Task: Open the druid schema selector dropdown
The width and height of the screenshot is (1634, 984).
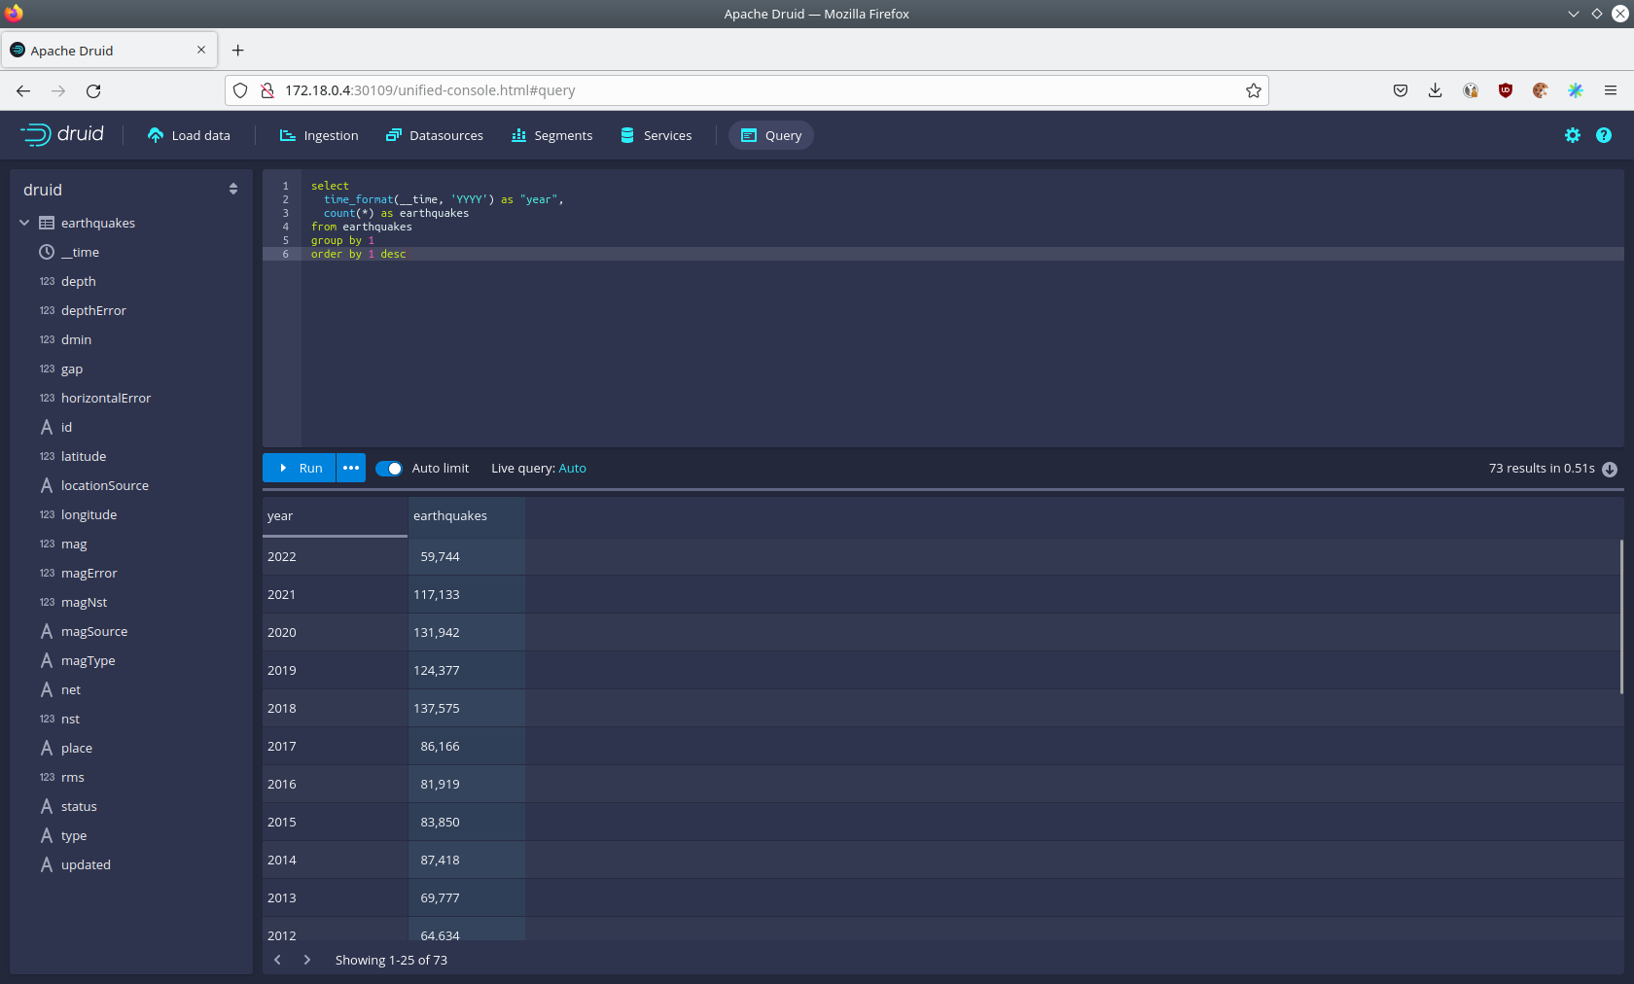Action: coord(130,190)
